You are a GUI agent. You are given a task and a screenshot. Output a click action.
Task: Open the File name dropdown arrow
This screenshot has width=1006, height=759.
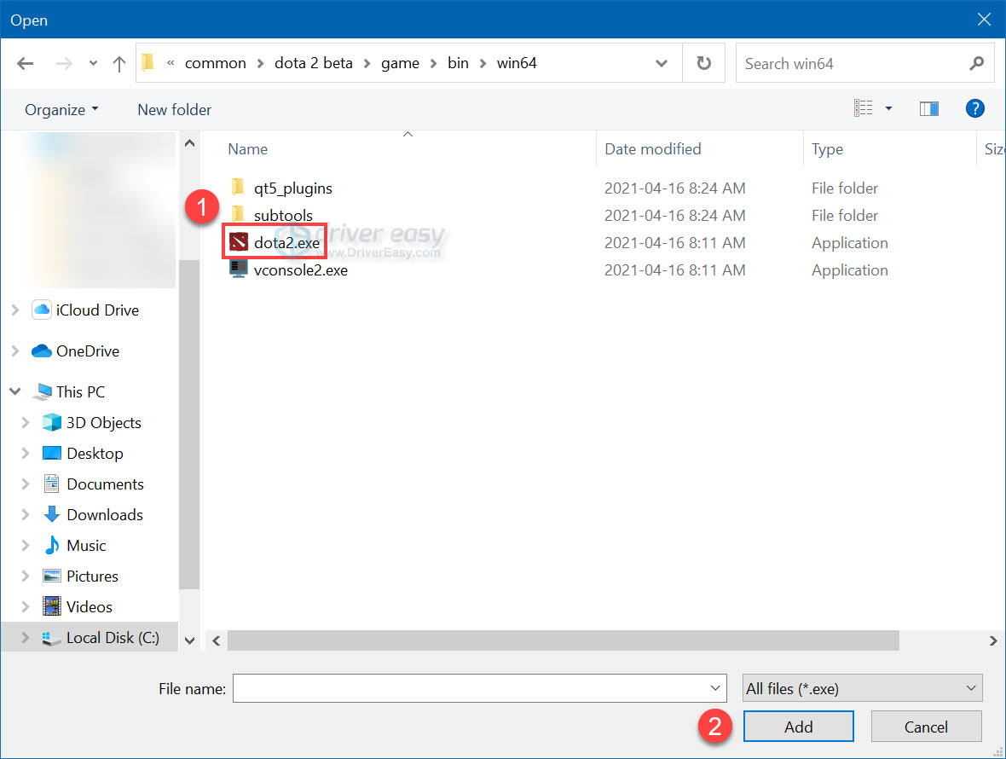coord(715,688)
